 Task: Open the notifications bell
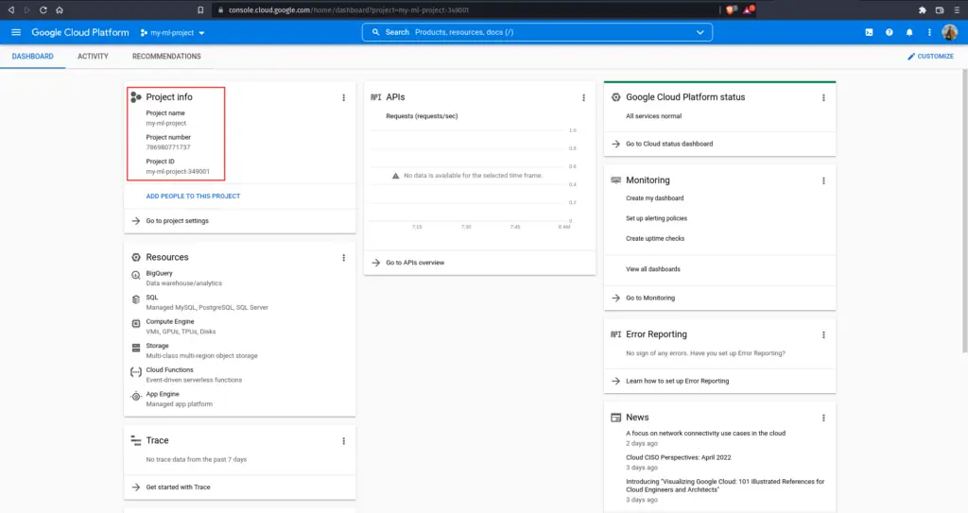coord(909,32)
